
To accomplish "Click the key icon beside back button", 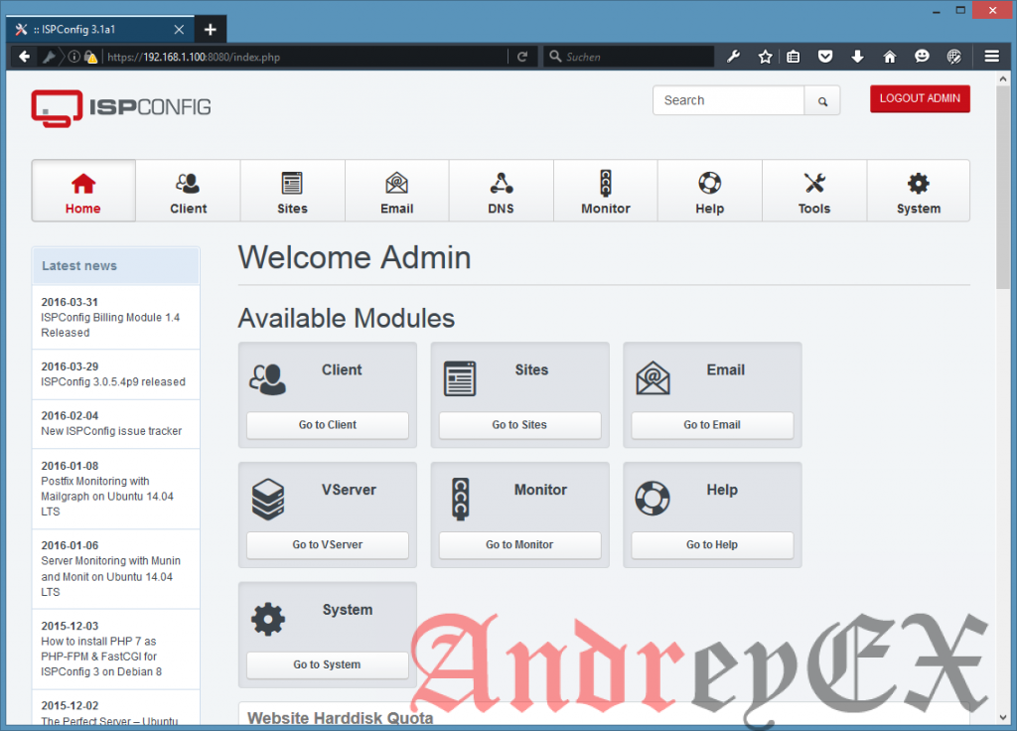I will coord(49,57).
